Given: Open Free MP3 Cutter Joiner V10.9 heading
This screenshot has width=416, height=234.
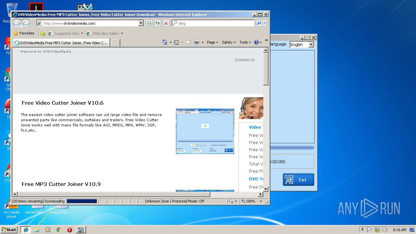Looking at the screenshot, I should pyautogui.click(x=61, y=184).
